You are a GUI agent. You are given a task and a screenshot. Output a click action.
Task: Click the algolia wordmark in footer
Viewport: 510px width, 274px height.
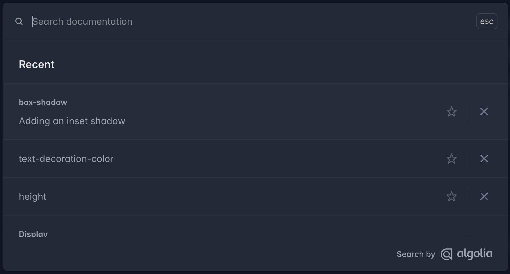point(475,254)
